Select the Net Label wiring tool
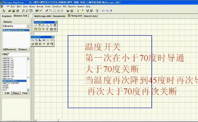Image resolution: width=198 pixels, height=122 pixels. 44,40
